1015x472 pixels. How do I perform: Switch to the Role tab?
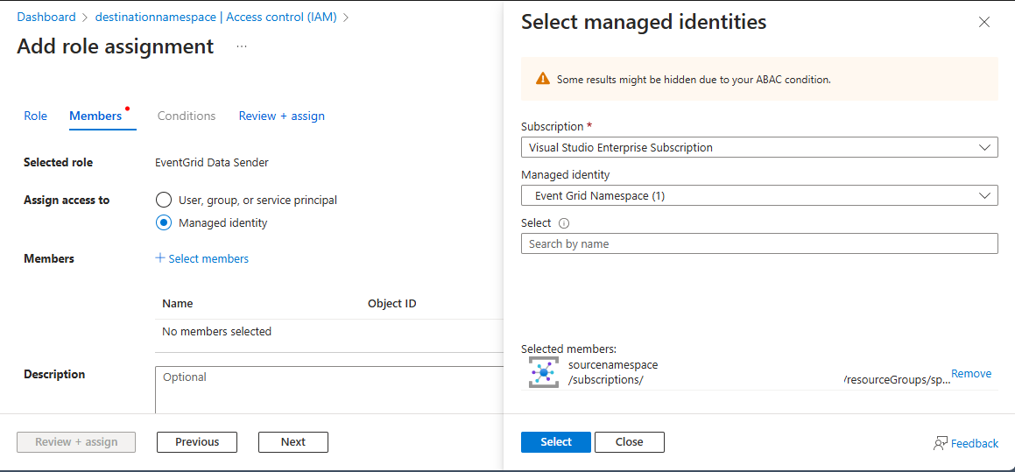click(x=36, y=116)
